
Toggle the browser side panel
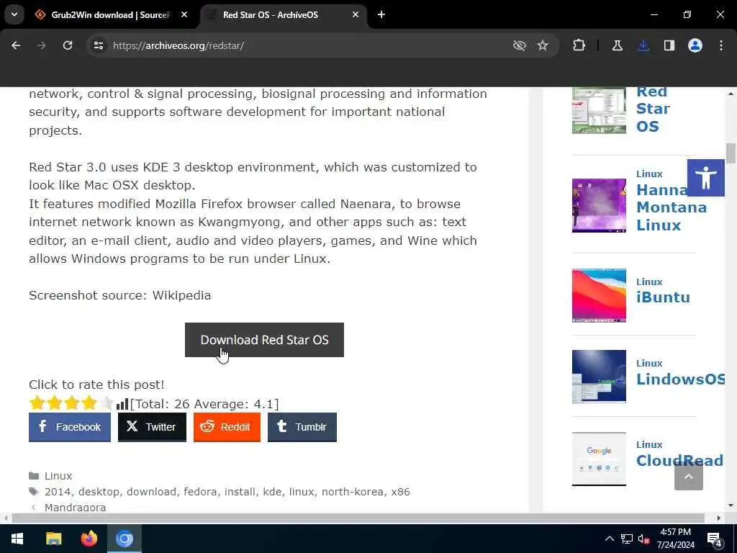(669, 45)
